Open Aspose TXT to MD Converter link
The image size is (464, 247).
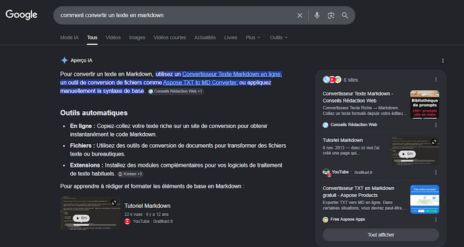click(x=200, y=82)
